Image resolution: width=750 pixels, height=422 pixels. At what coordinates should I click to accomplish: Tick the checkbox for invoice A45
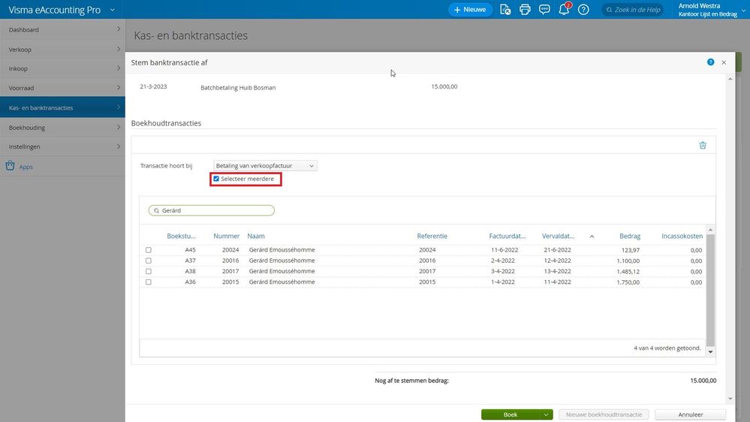[149, 250]
